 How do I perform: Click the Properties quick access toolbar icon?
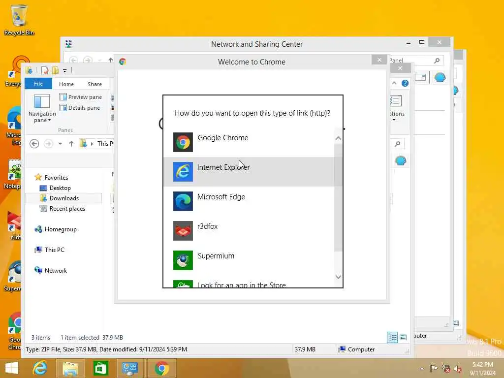(45, 70)
